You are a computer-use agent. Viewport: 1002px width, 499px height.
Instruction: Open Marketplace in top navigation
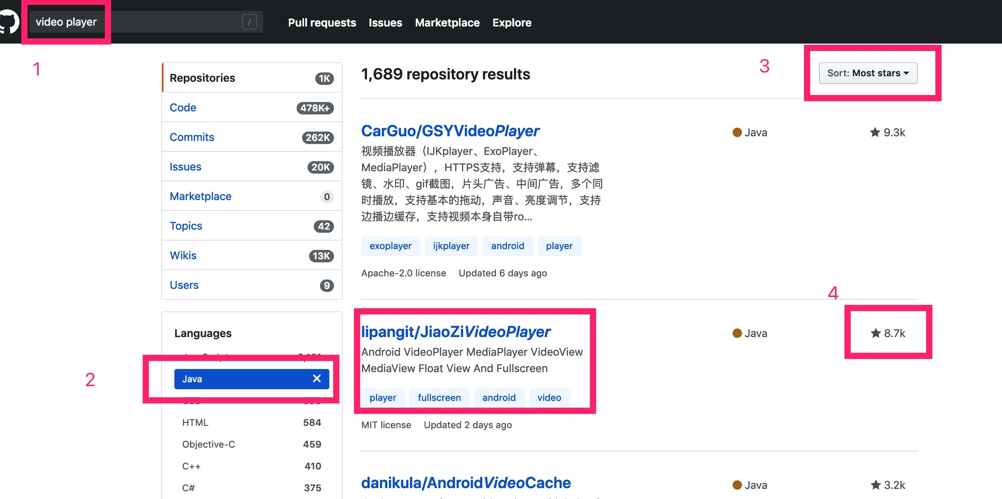[x=447, y=23]
